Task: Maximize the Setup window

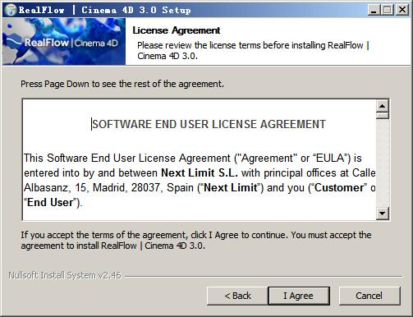Action: 387,10
